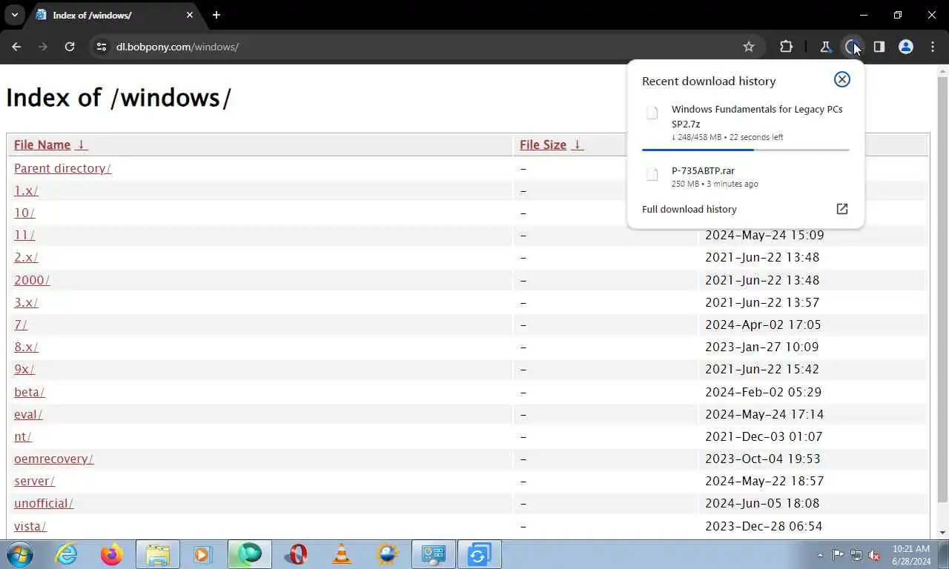The height and width of the screenshot is (569, 949).
Task: Open the 8.x/ folder
Action: tap(26, 347)
